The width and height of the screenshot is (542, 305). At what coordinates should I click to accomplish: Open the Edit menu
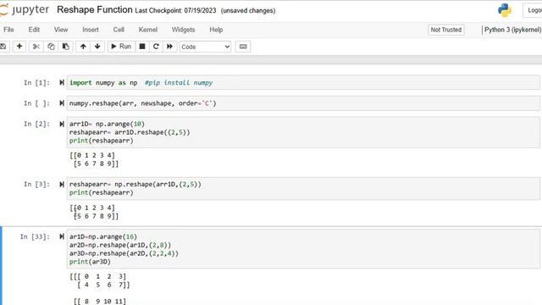tap(34, 30)
